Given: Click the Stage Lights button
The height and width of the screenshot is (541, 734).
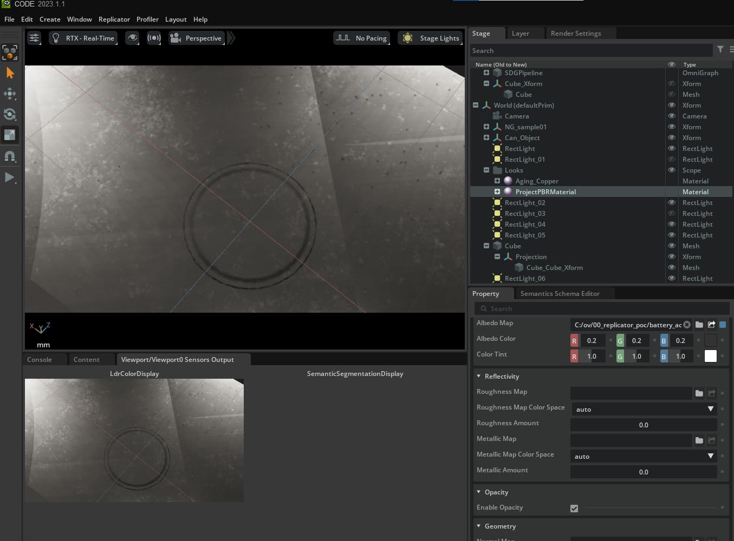Looking at the screenshot, I should pos(430,38).
